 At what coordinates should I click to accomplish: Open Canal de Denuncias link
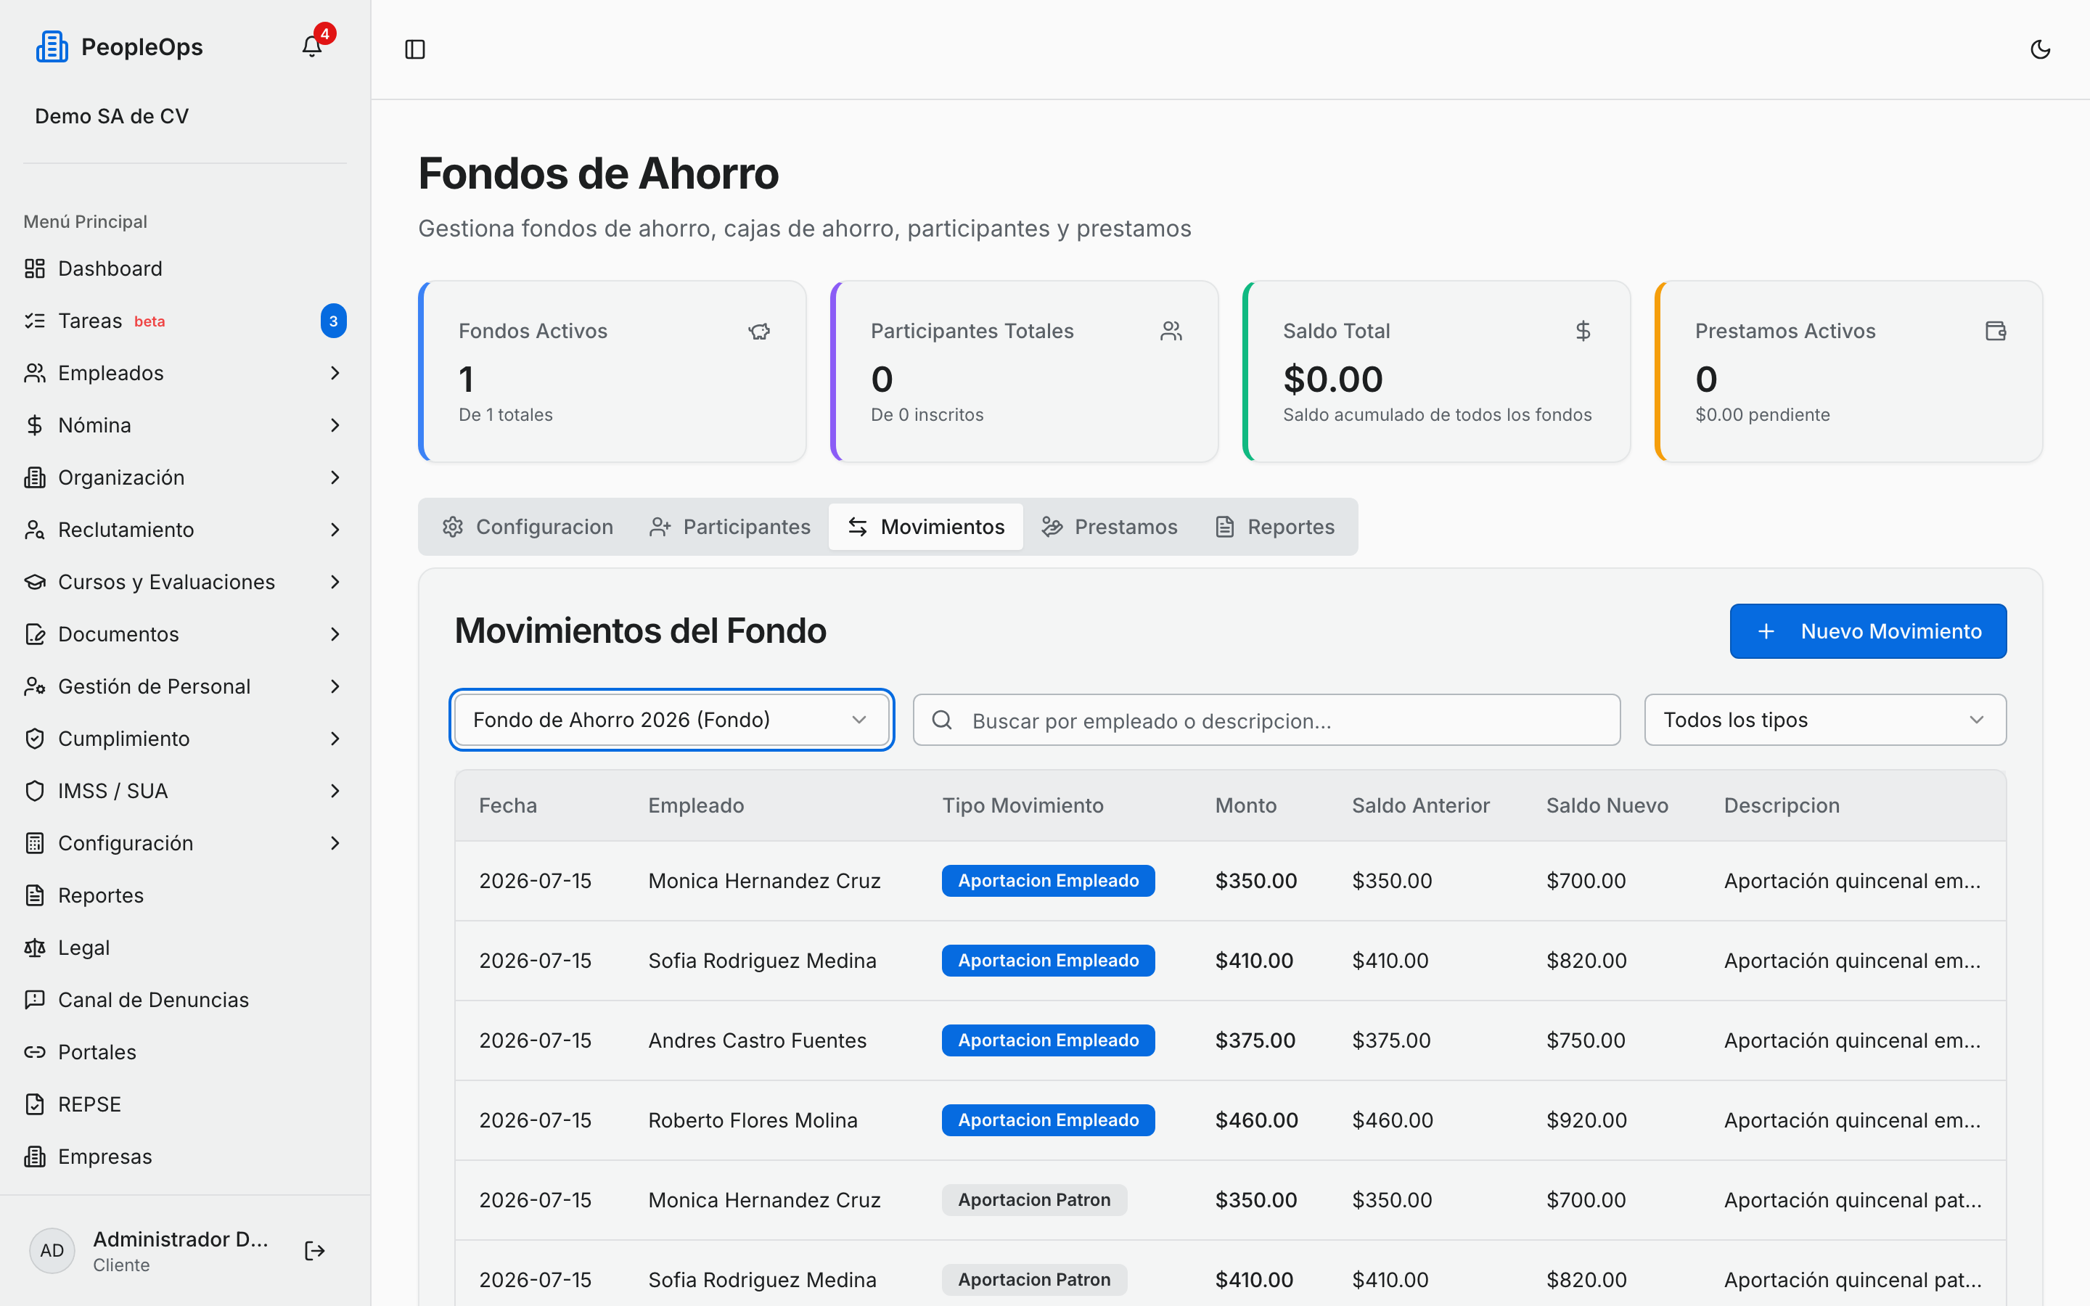(x=185, y=999)
